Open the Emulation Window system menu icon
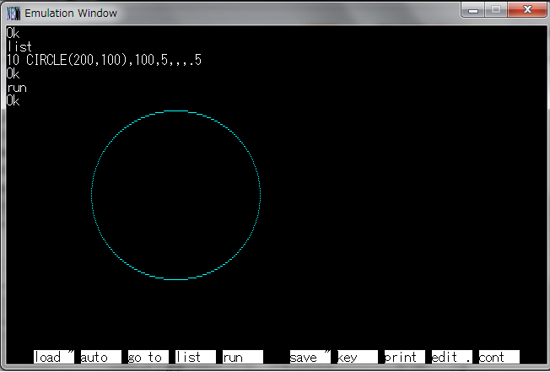 pos(13,13)
